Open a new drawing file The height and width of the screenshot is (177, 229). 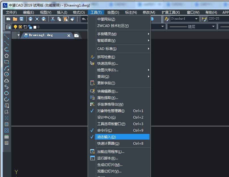coord(9,19)
